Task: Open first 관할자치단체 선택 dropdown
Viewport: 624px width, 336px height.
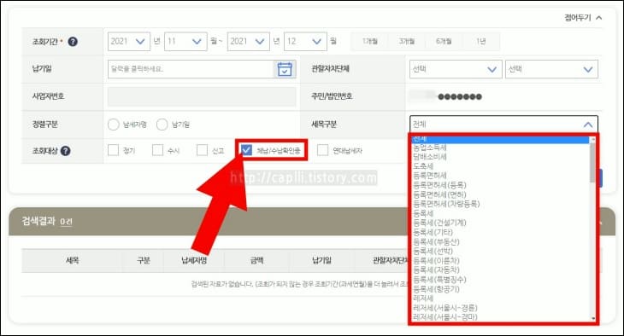Action: tap(456, 69)
